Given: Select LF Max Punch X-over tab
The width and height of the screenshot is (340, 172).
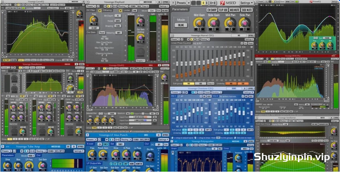Looking at the screenshot, I should (x=90, y=144).
